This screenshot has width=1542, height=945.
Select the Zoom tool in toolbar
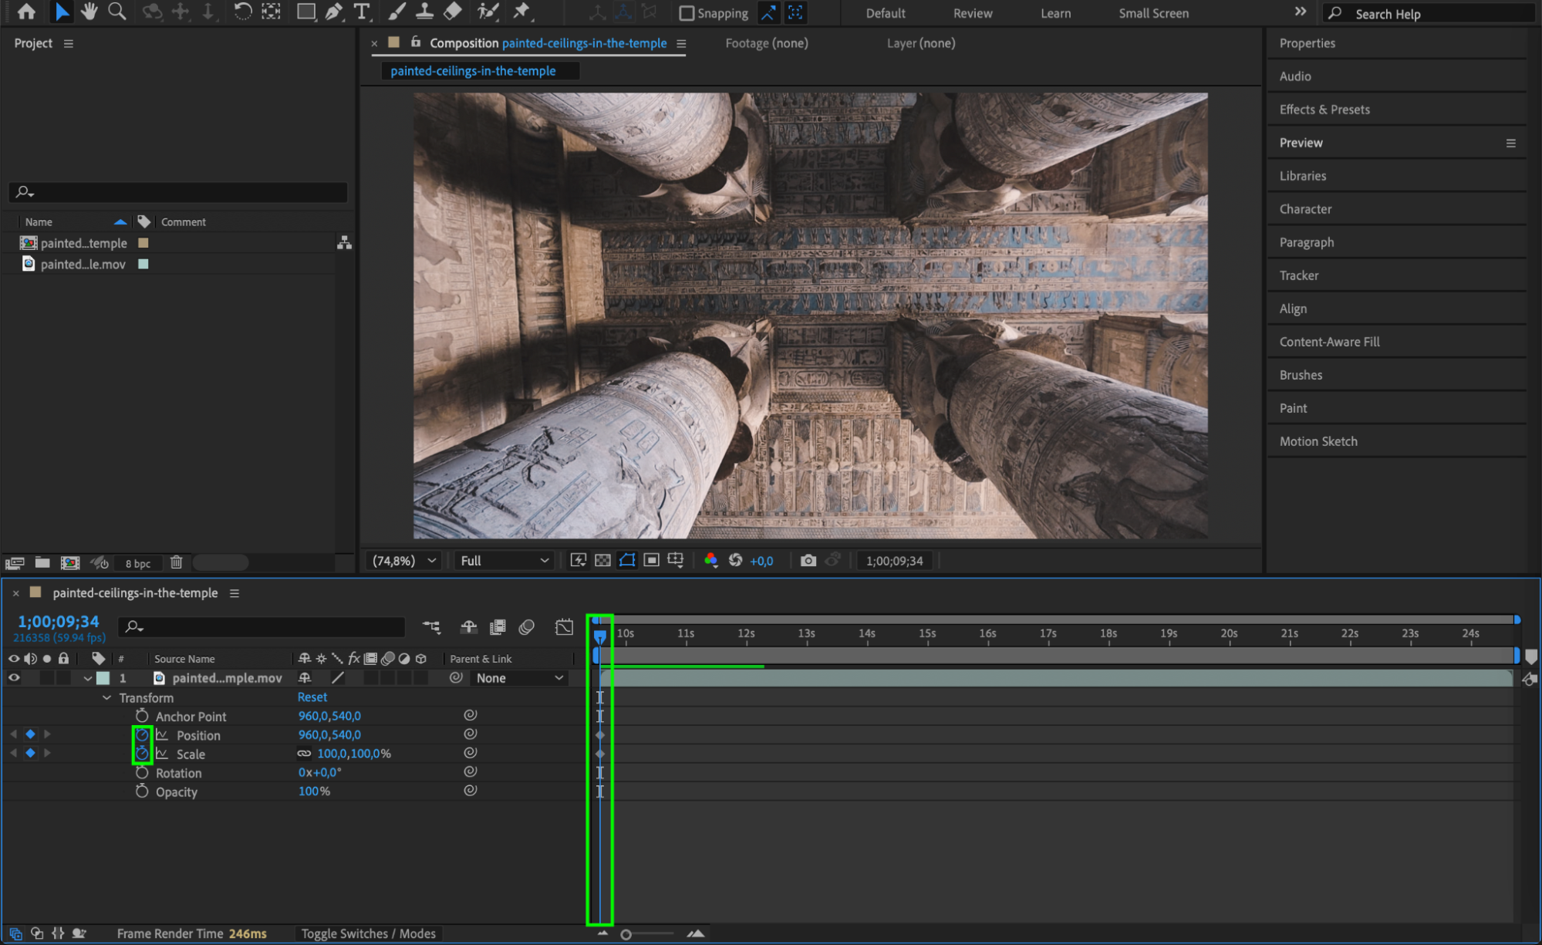117,12
